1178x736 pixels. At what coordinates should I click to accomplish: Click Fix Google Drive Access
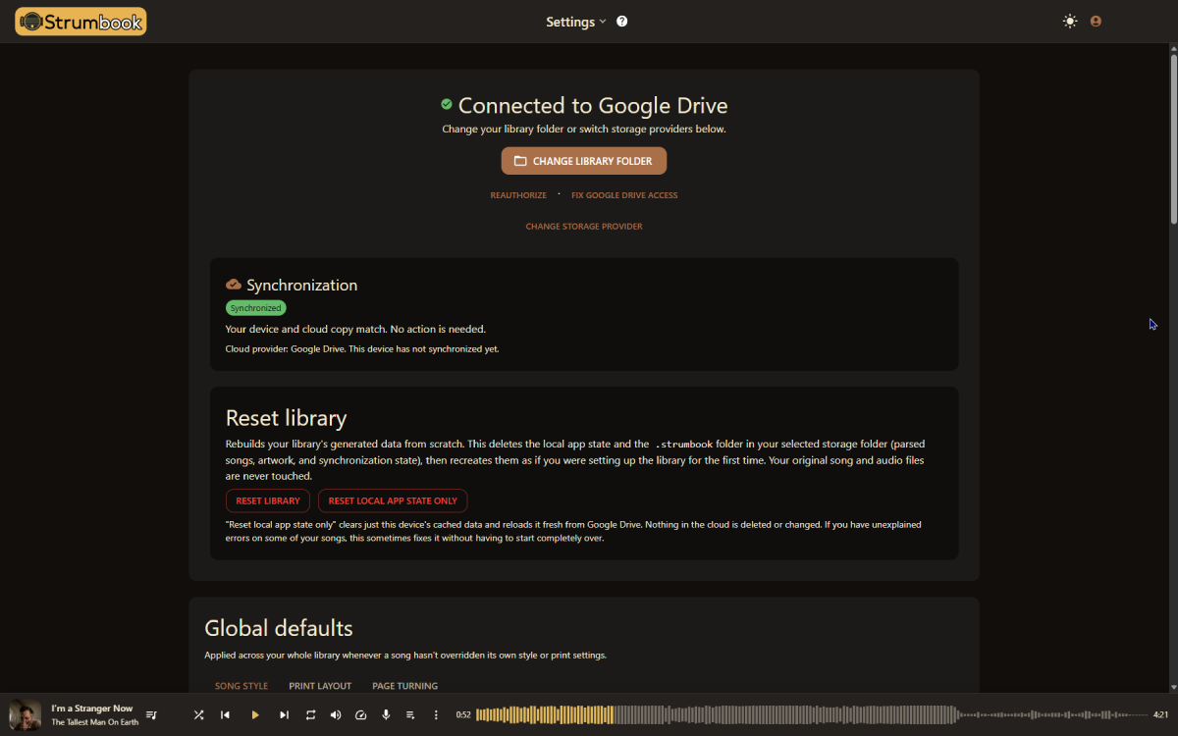pos(624,195)
